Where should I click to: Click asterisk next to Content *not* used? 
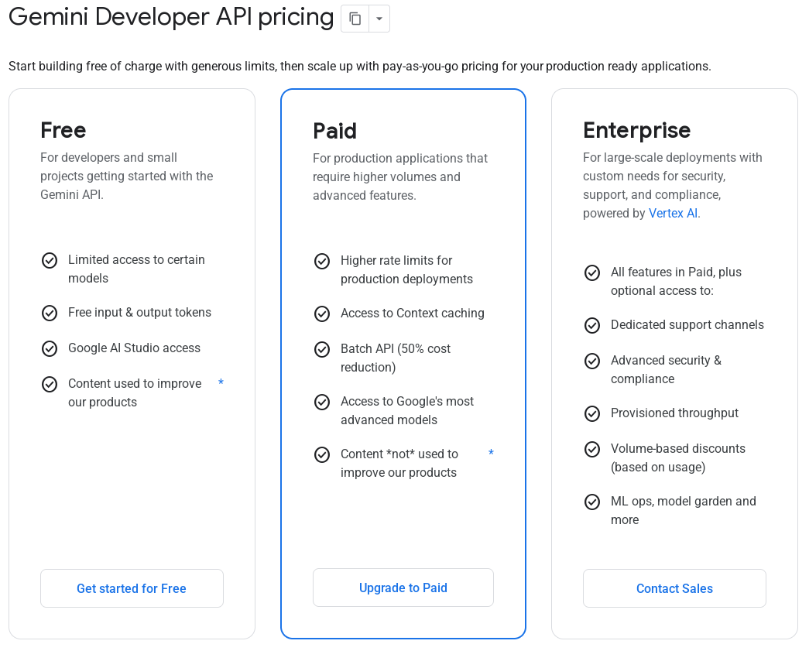coord(491,452)
